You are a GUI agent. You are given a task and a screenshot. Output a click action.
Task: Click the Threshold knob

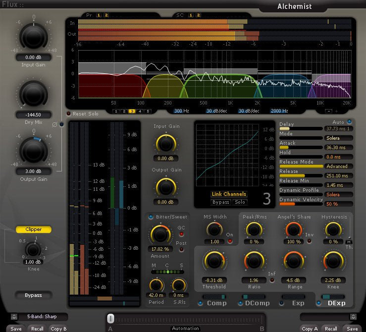[213, 261]
